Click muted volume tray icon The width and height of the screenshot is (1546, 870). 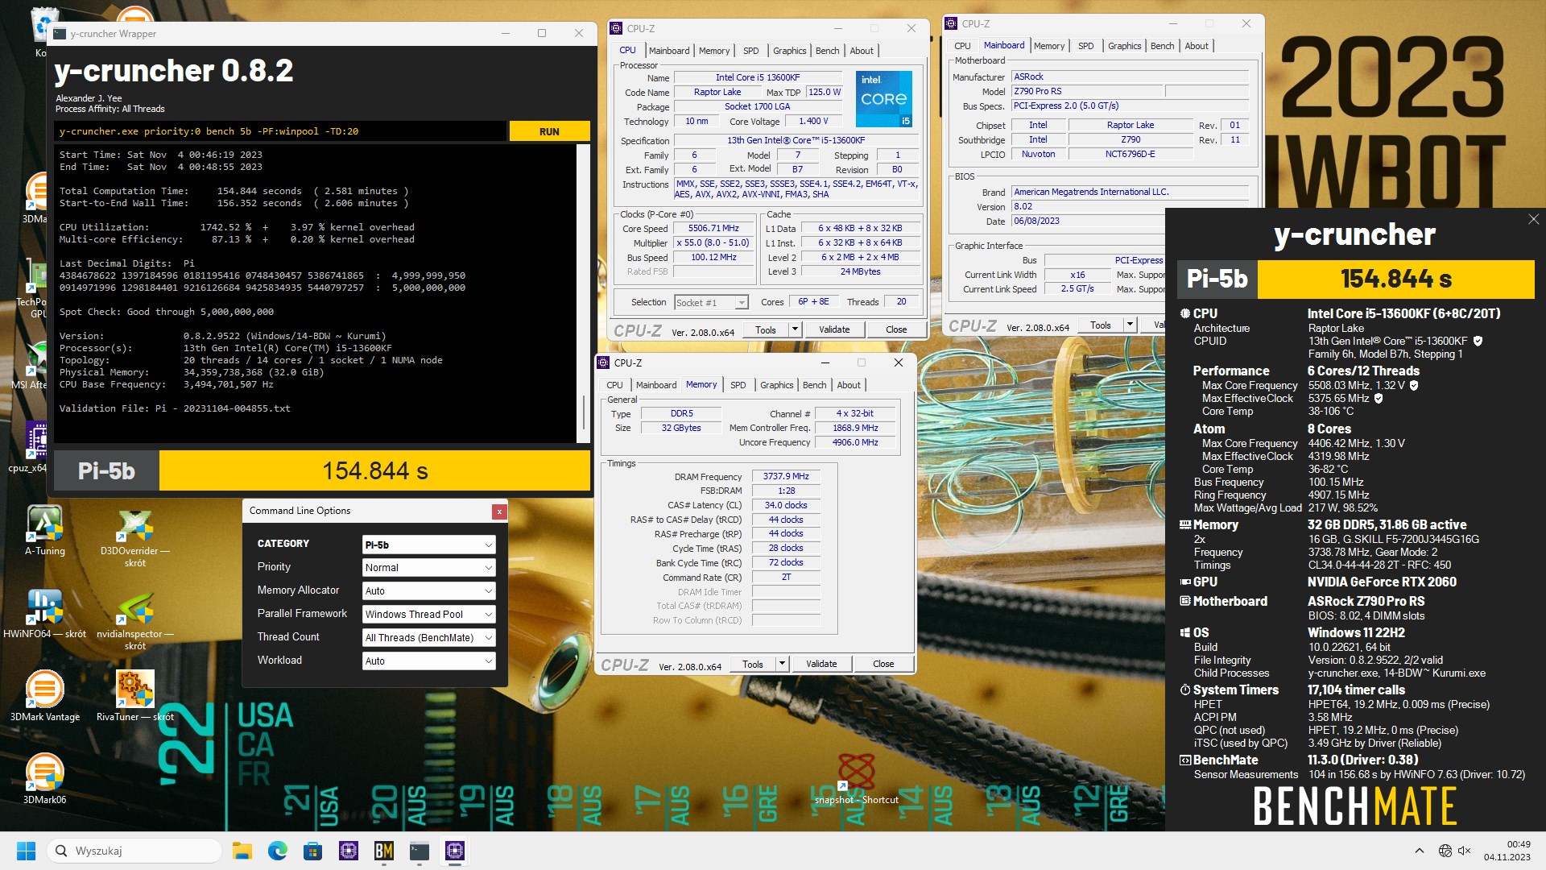point(1465,851)
